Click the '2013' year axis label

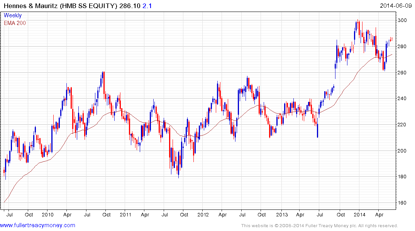pos(282,214)
